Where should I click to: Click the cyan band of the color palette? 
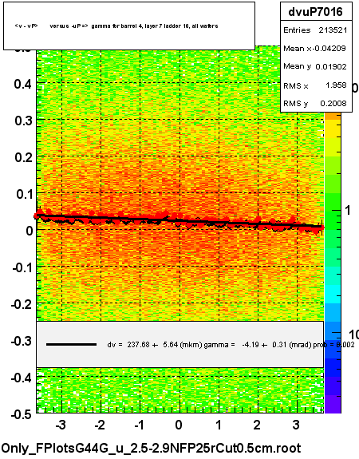tap(333, 294)
